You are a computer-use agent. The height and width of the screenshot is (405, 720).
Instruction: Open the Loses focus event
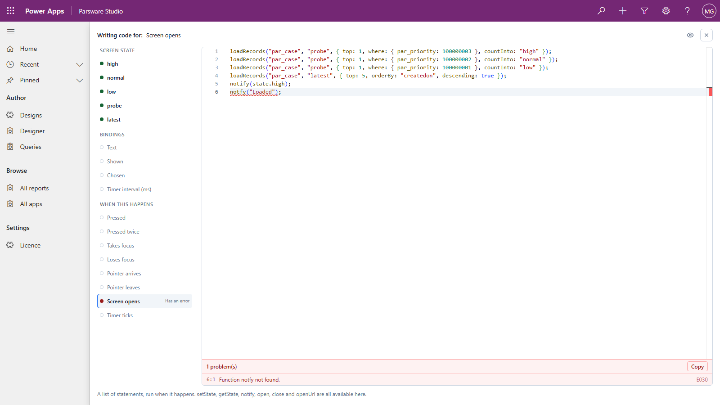click(145, 260)
